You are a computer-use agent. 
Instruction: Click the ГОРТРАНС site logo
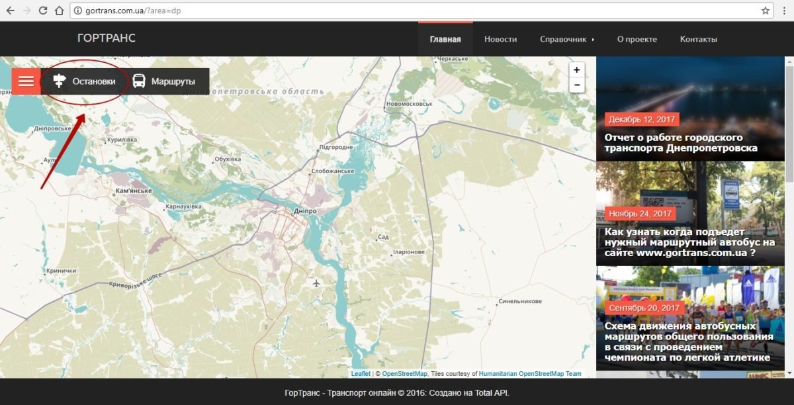coord(106,38)
